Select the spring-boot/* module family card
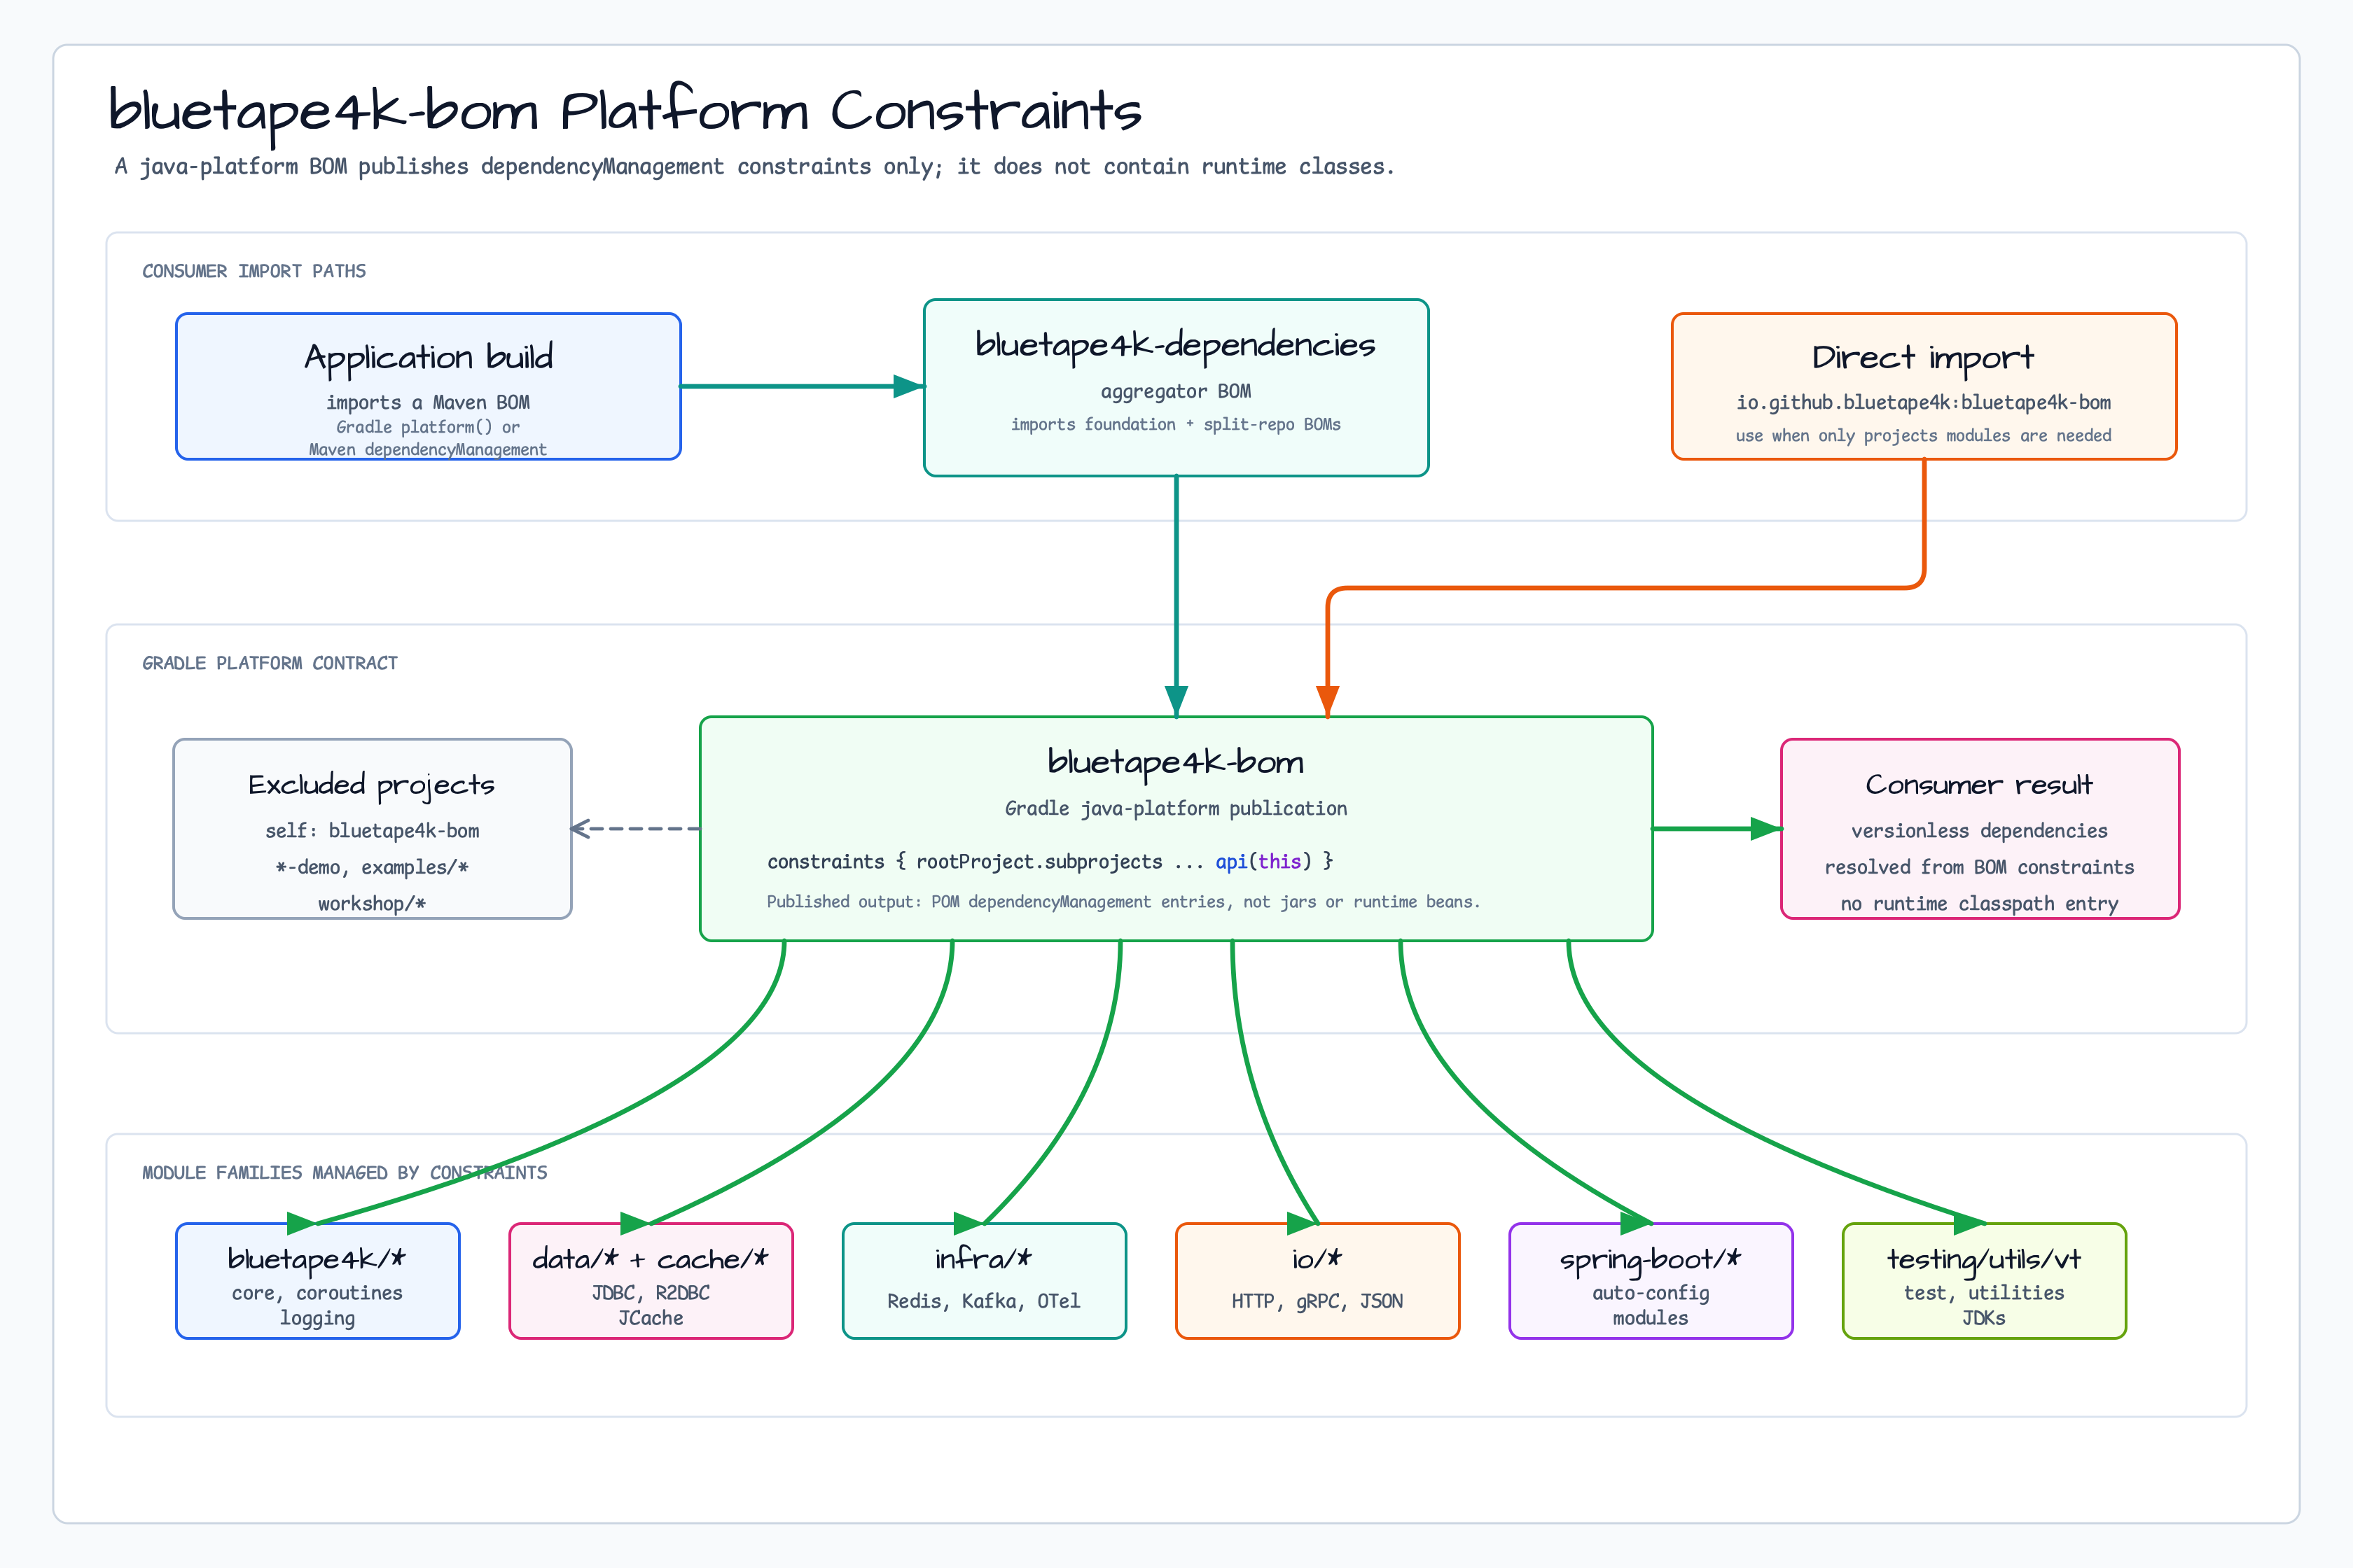This screenshot has width=2353, height=1568. (x=1651, y=1281)
